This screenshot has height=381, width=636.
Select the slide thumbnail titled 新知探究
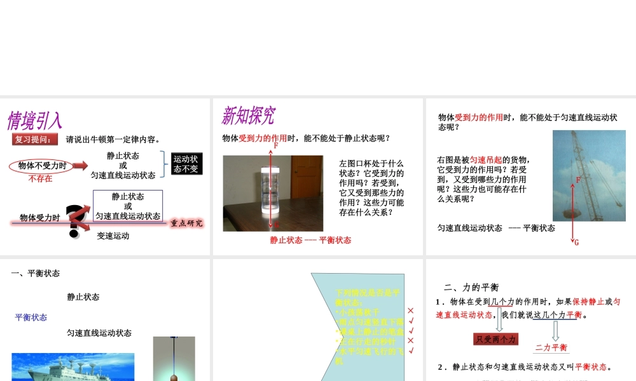point(317,177)
